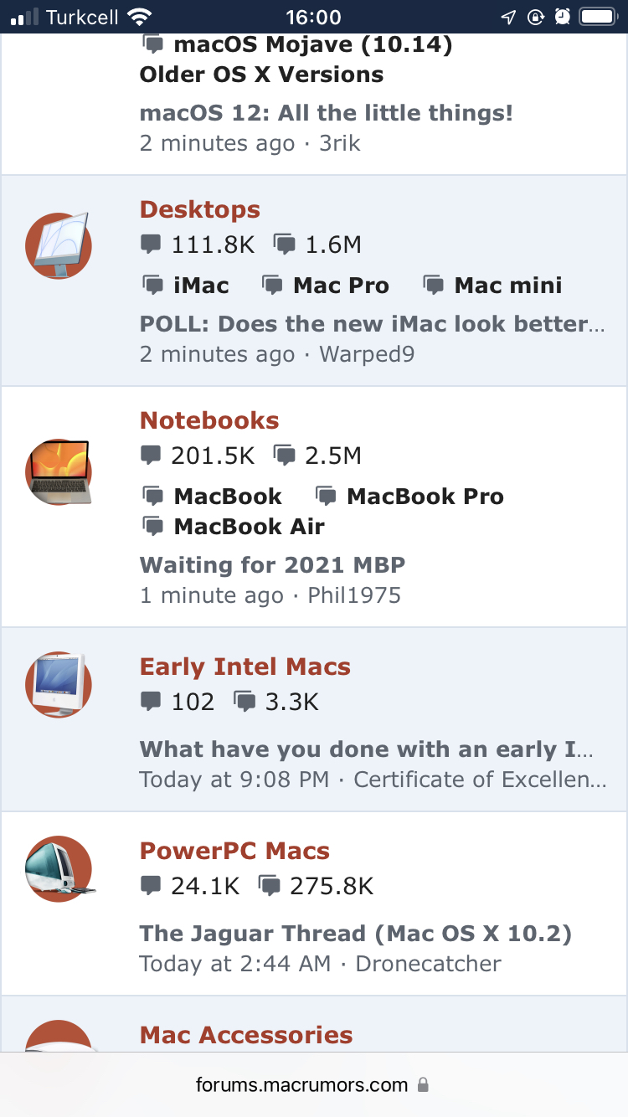Go to the Mac Pro subforum

(341, 286)
